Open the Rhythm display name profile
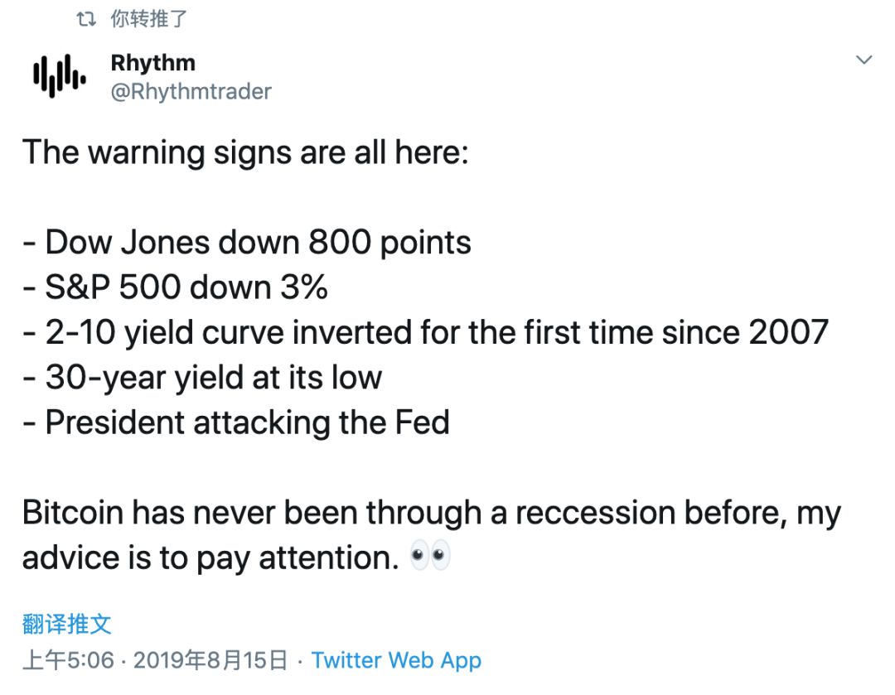 tap(153, 63)
